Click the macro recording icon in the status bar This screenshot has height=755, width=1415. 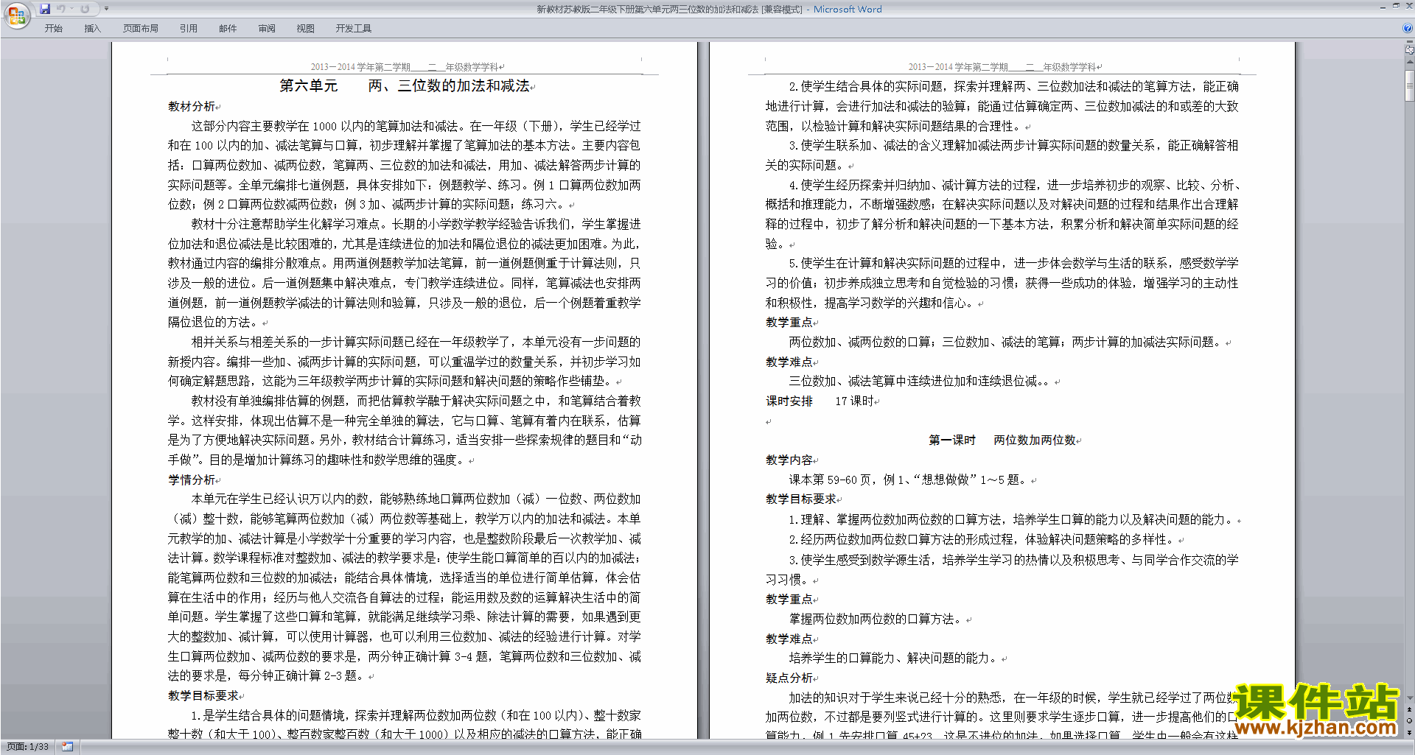click(68, 747)
